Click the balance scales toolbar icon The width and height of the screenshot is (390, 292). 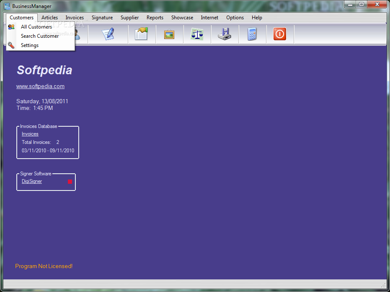coord(197,34)
